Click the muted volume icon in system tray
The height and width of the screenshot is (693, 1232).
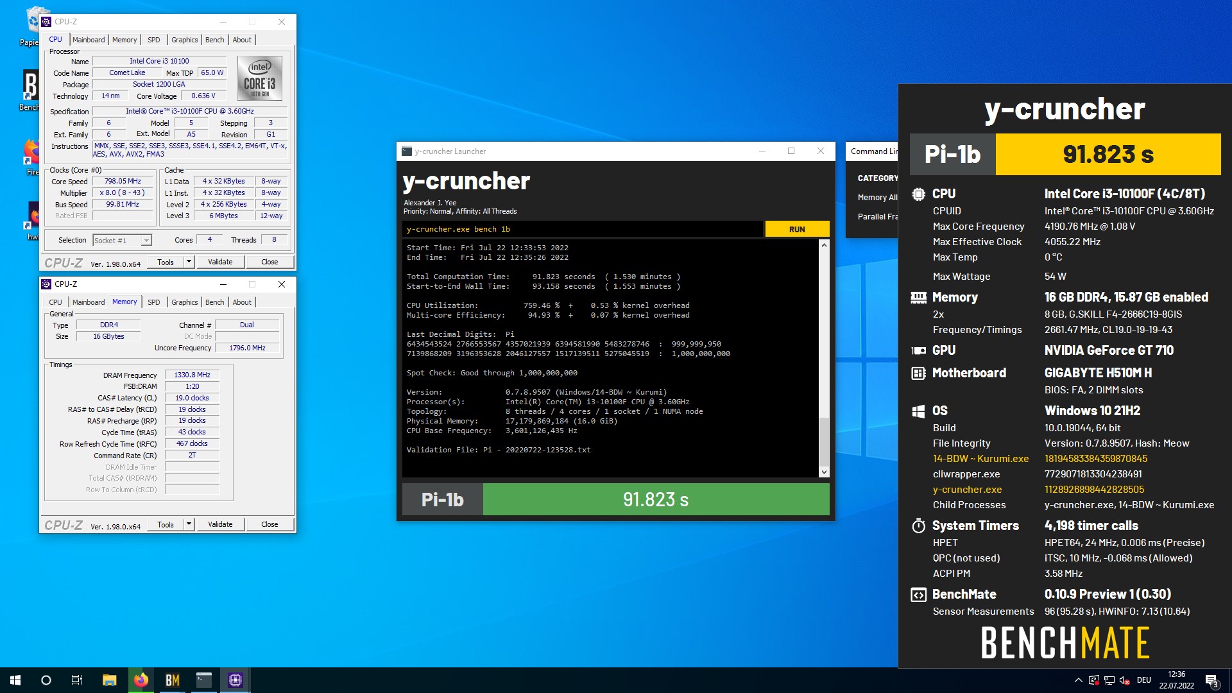[1124, 680]
